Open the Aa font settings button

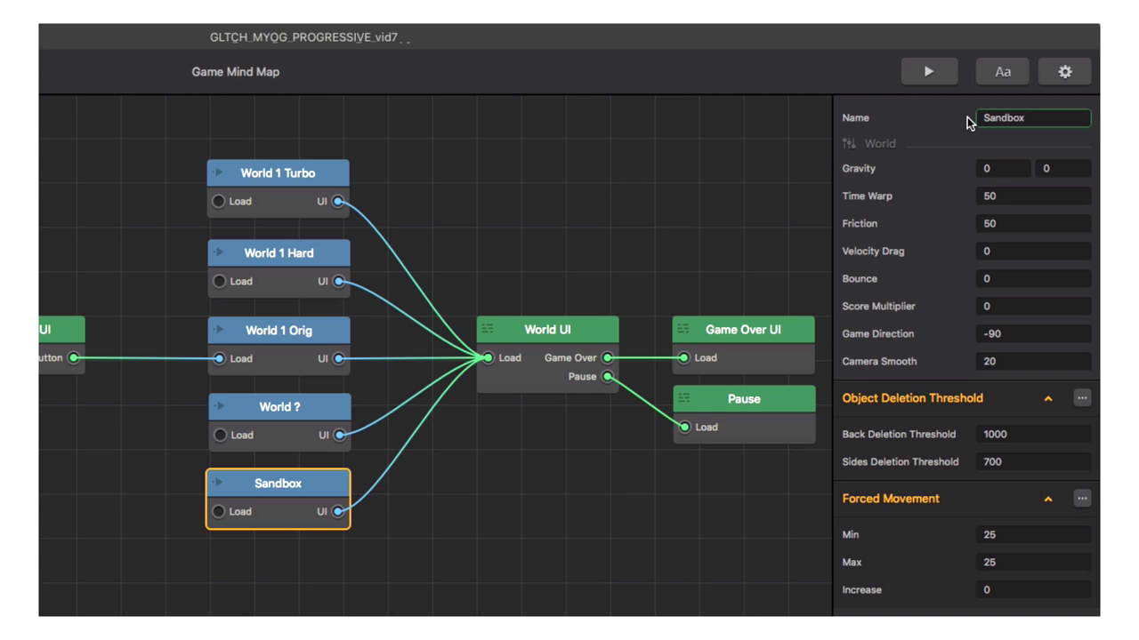tap(1002, 72)
